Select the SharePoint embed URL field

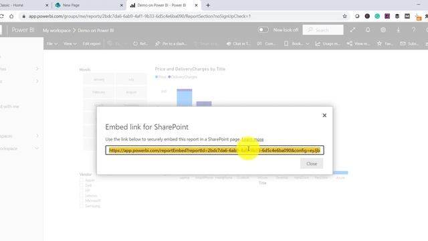(215, 150)
